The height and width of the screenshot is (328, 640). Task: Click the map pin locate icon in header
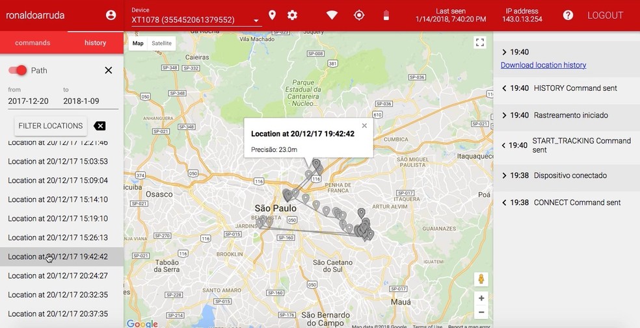(x=273, y=15)
